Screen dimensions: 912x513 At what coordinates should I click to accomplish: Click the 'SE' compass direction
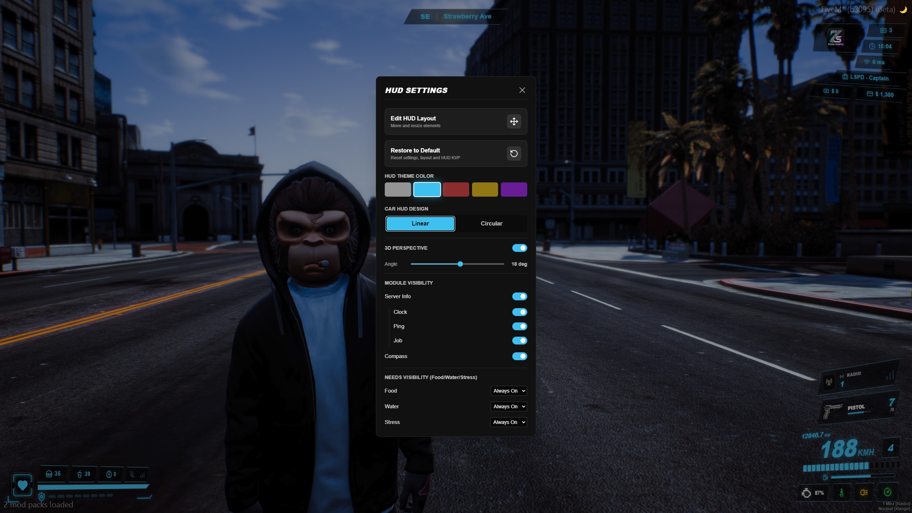coord(425,17)
